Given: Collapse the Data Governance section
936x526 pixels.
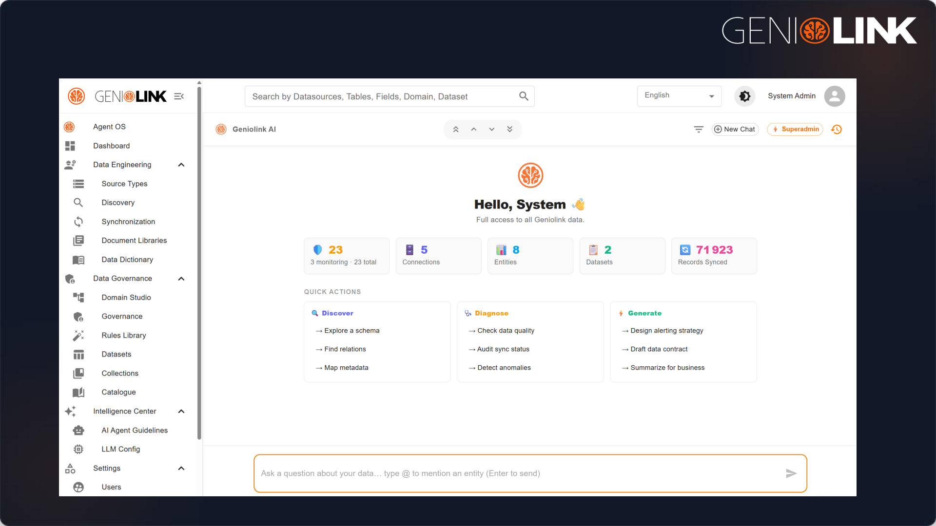Looking at the screenshot, I should tap(181, 279).
